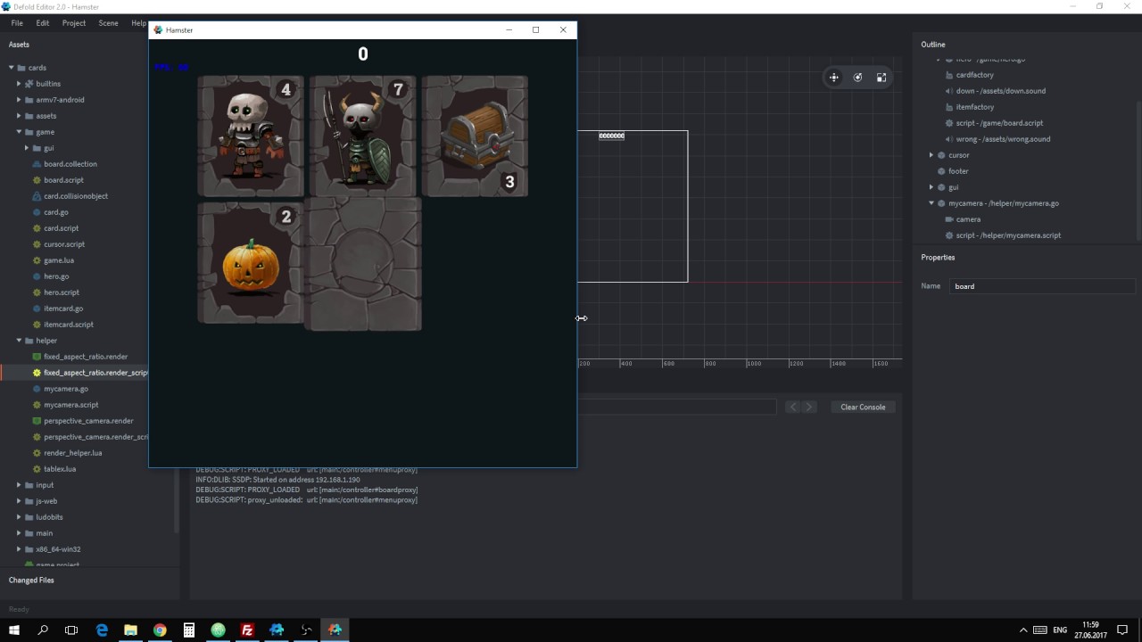The height and width of the screenshot is (642, 1142).
Task: Expand the cursor node in Outline
Action: click(x=931, y=155)
